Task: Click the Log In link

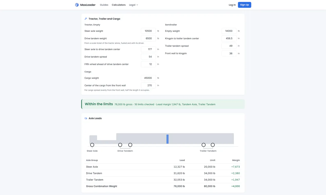Action: coord(232,5)
